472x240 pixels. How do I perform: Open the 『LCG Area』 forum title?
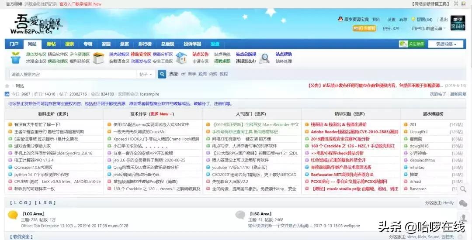tap(33, 214)
